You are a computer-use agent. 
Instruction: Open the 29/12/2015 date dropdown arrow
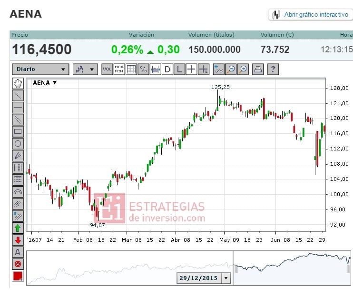tap(226, 278)
